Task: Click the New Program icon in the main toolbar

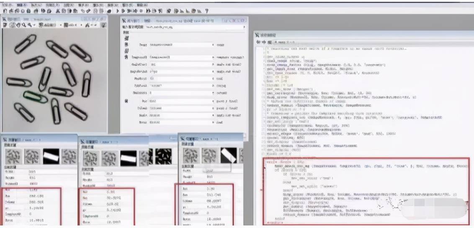Action: point(5,11)
